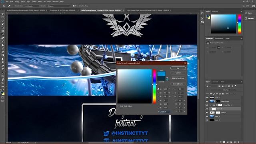The image size is (256, 144).
Task: Open the Sample Size dropdown
Action: 31,6
